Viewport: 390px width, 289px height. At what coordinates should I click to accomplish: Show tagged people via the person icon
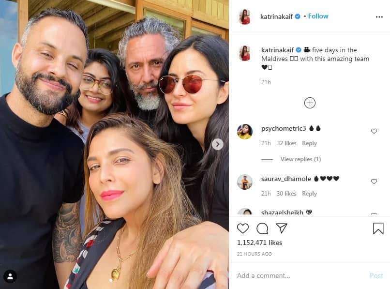point(10,276)
